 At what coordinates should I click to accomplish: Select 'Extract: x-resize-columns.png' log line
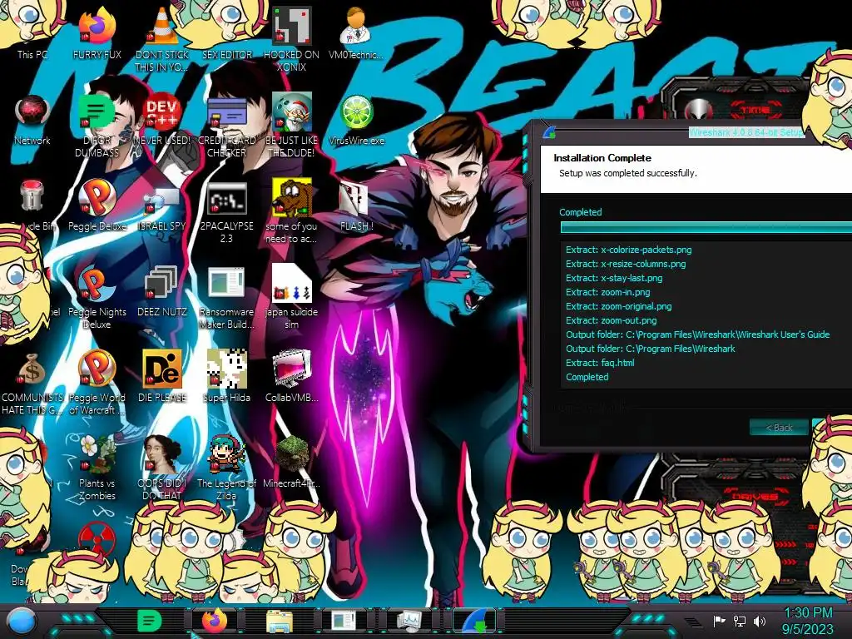point(626,264)
